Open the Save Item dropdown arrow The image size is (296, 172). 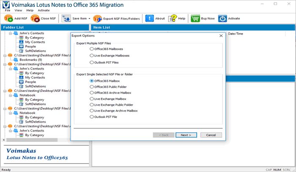tap(89, 19)
